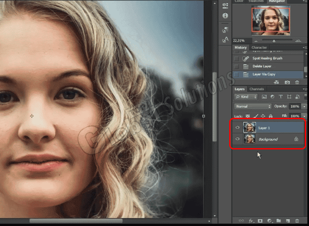Click the canvas vertical scrollbar thumb
The height and width of the screenshot is (226, 309).
[215, 106]
